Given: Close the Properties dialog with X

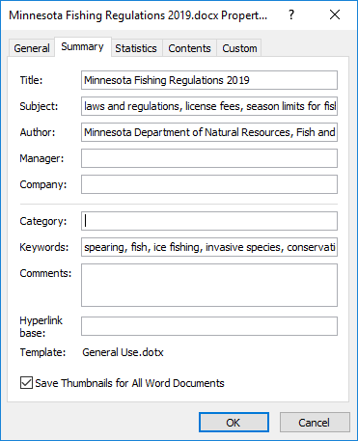Looking at the screenshot, I should (335, 14).
